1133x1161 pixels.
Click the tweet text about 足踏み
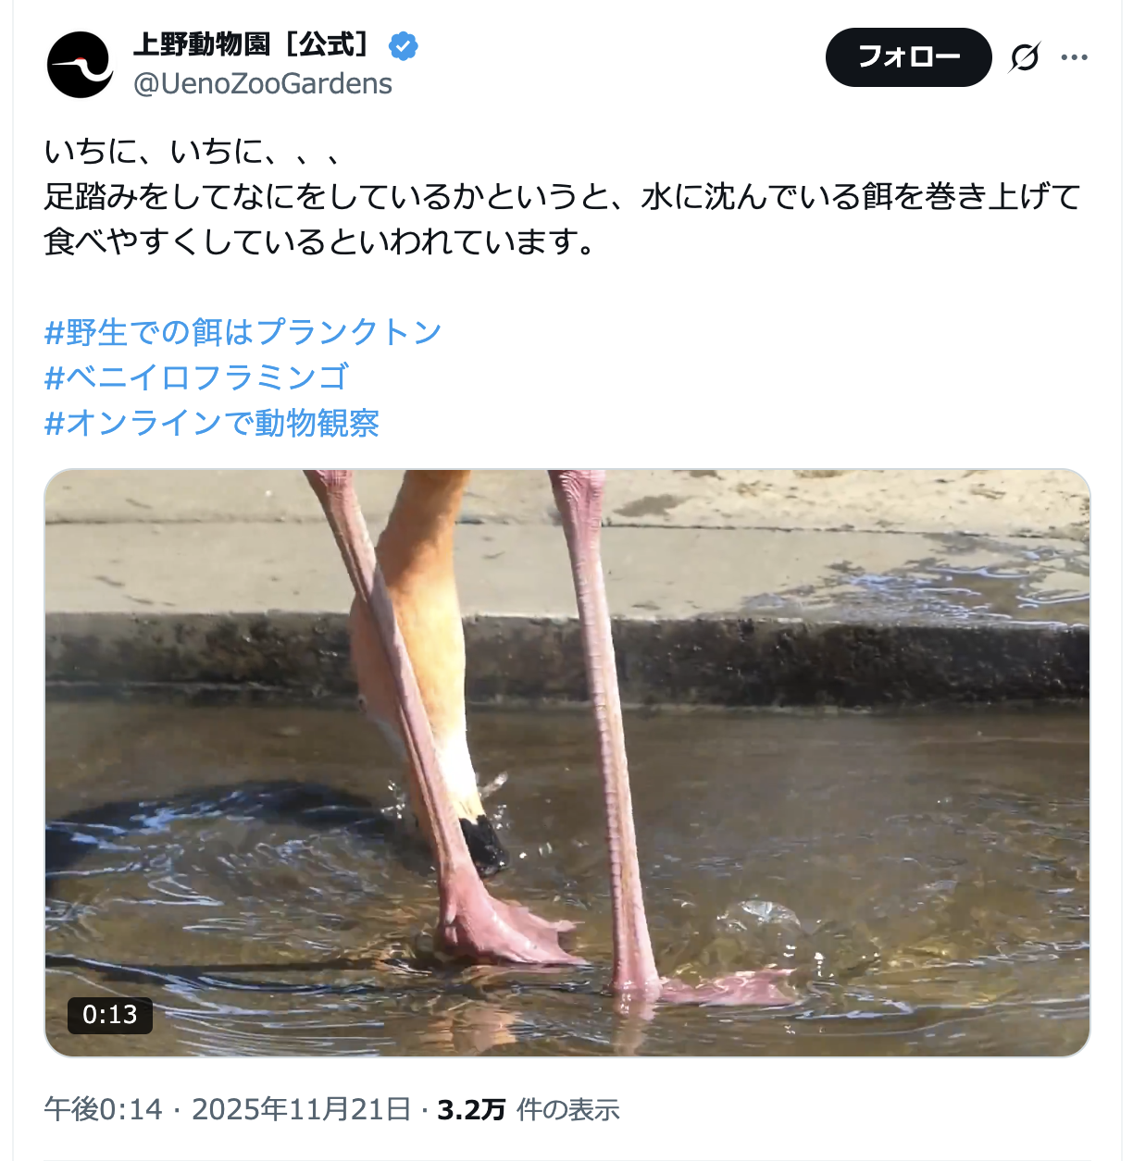[x=563, y=218]
